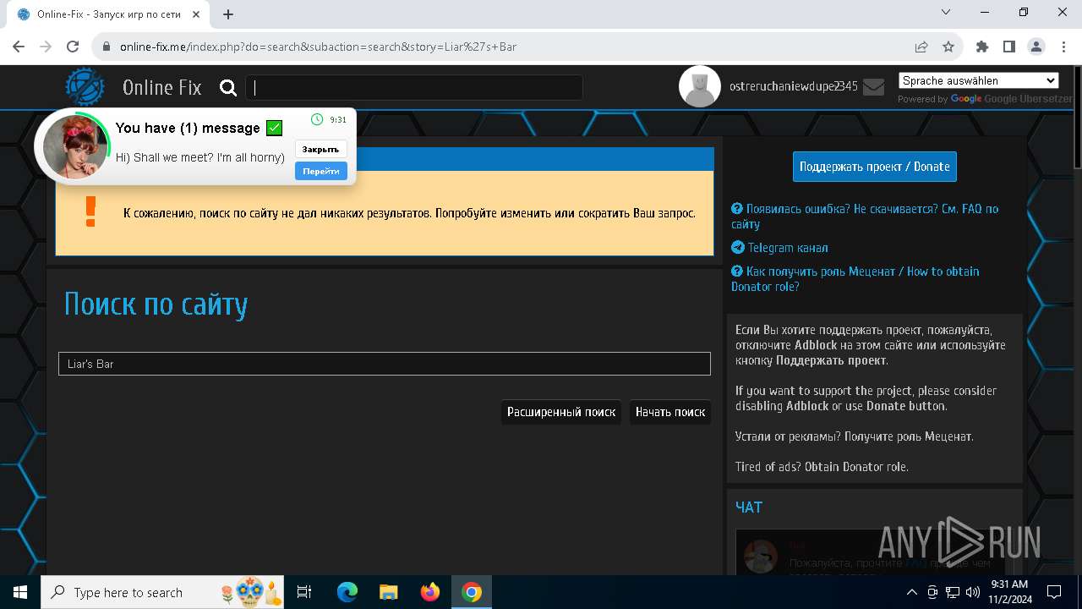Image resolution: width=1082 pixels, height=609 pixels.
Task: Click the green checkmark on popup
Action: pyautogui.click(x=274, y=128)
